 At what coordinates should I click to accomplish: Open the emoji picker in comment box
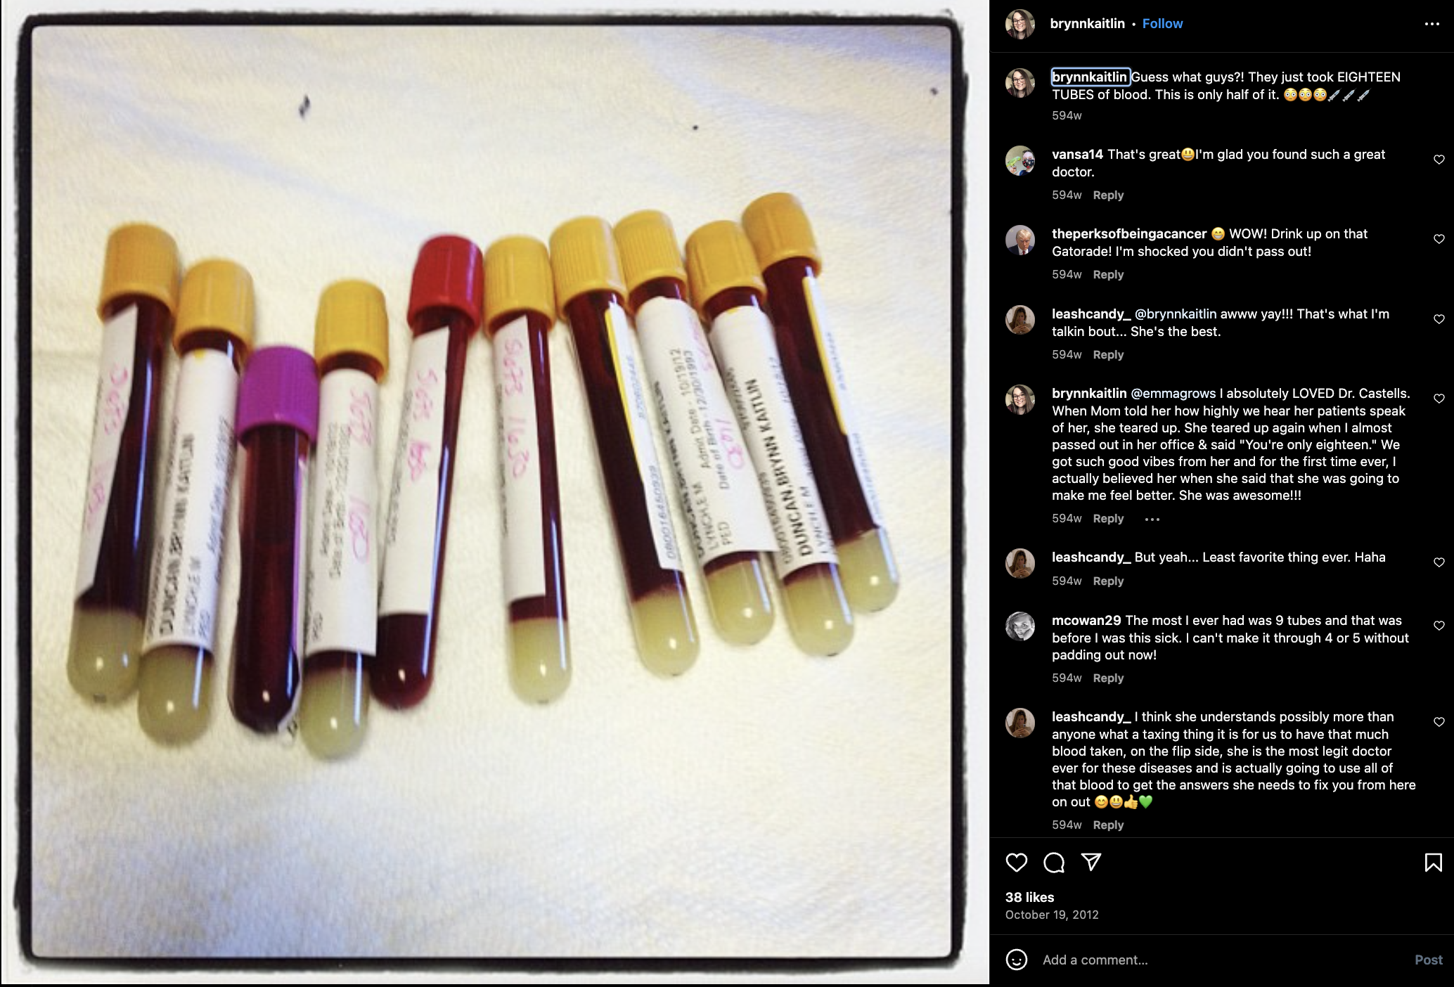tap(1017, 960)
